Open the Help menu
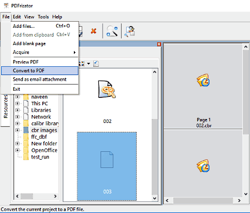Screen dimensions: 250x213 pyautogui.click(x=57, y=17)
